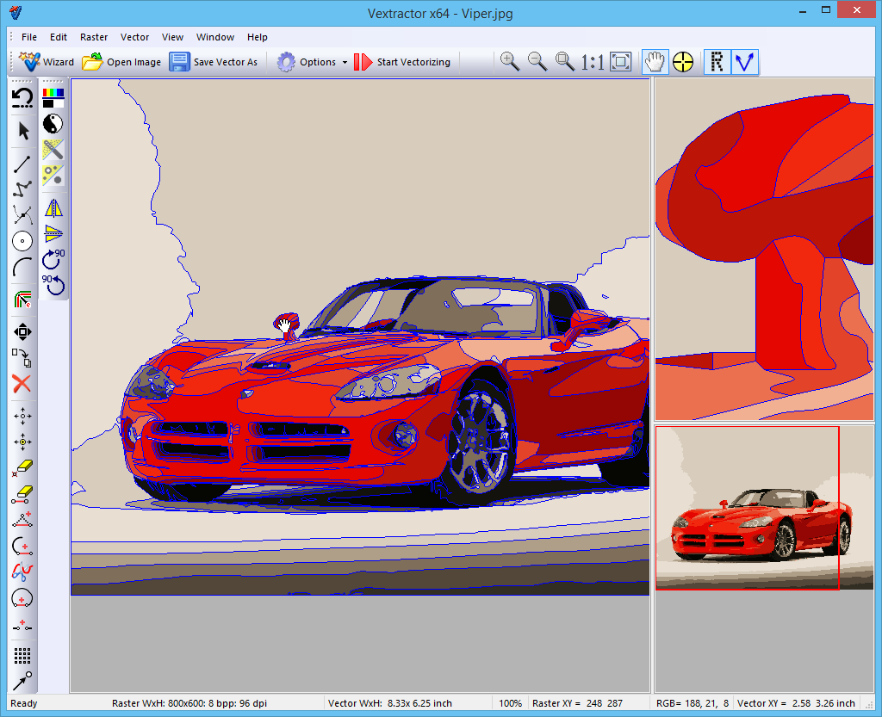Click the undo arrow icon
This screenshot has width=882, height=717.
(x=22, y=98)
